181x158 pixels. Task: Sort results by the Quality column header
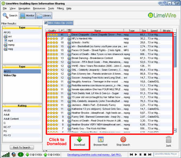point(52,31)
